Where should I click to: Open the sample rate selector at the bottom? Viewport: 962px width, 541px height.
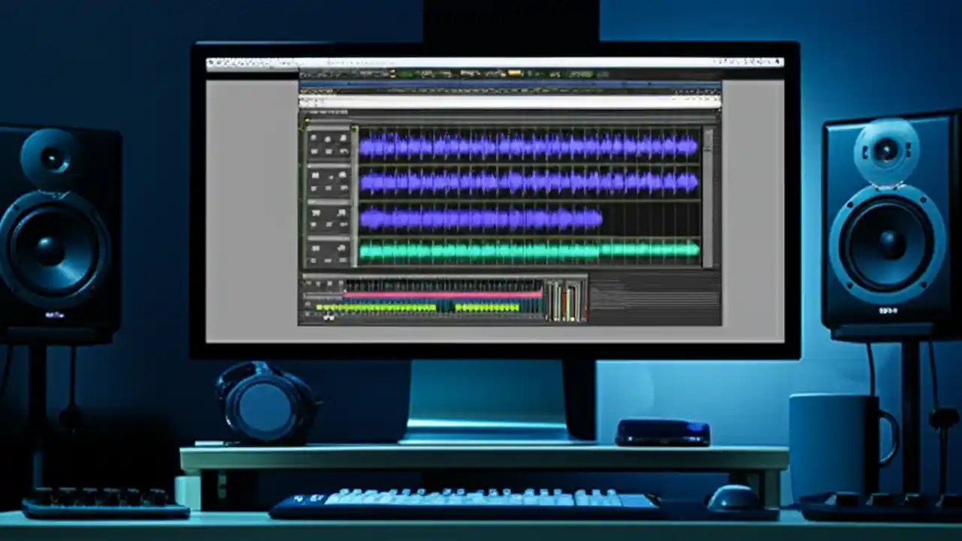pos(323,317)
